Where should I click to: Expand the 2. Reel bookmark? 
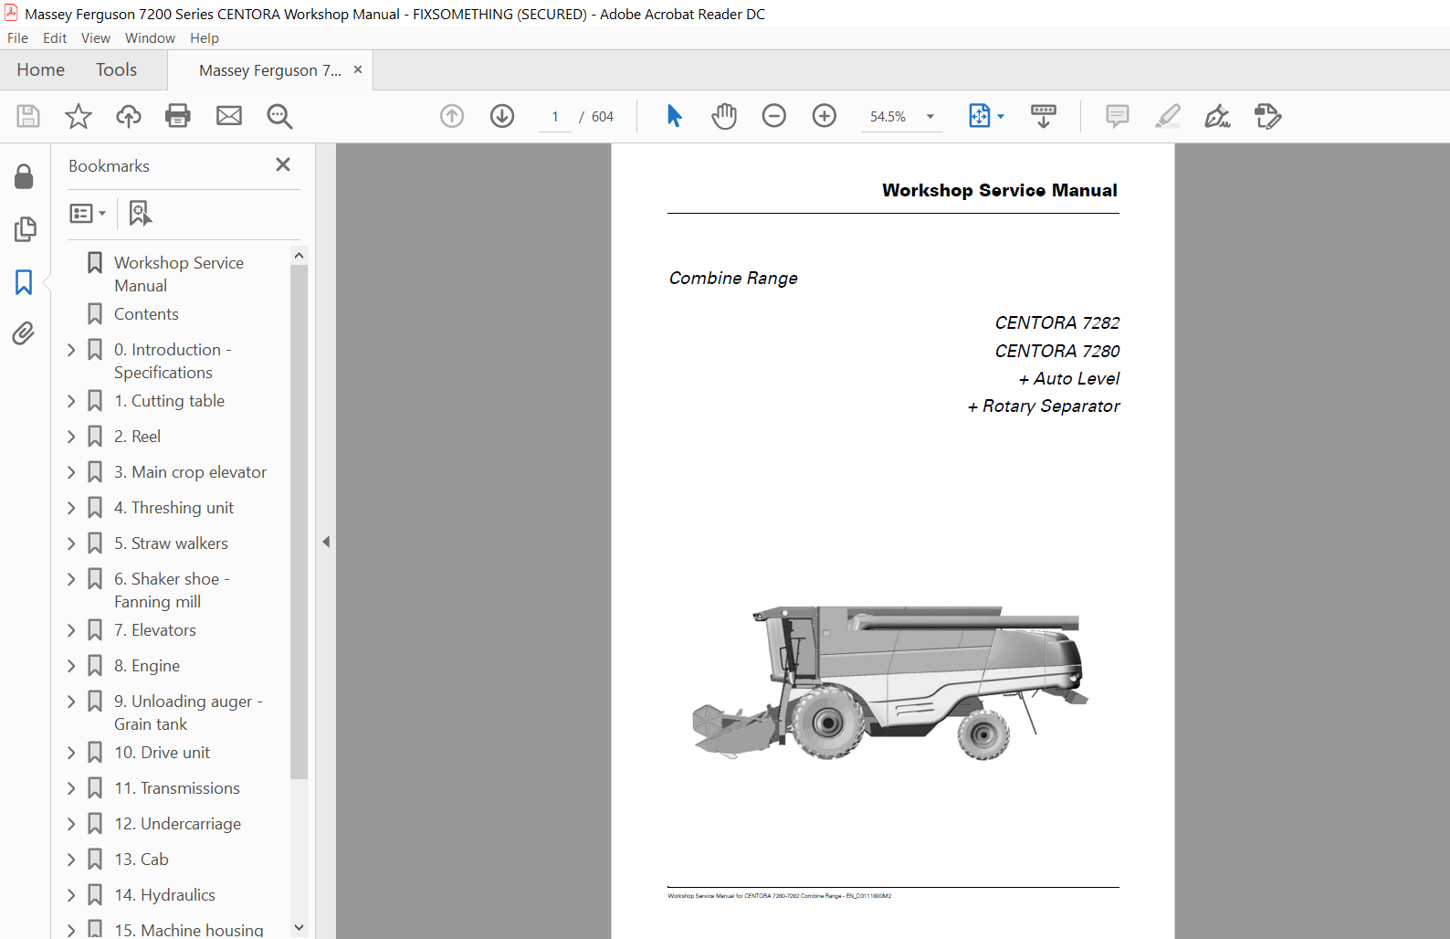[71, 437]
